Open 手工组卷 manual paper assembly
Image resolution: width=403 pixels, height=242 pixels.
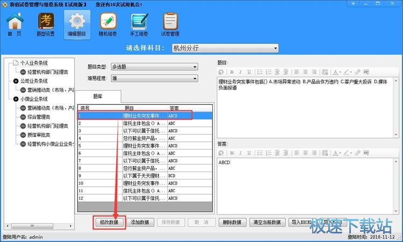tap(139, 25)
